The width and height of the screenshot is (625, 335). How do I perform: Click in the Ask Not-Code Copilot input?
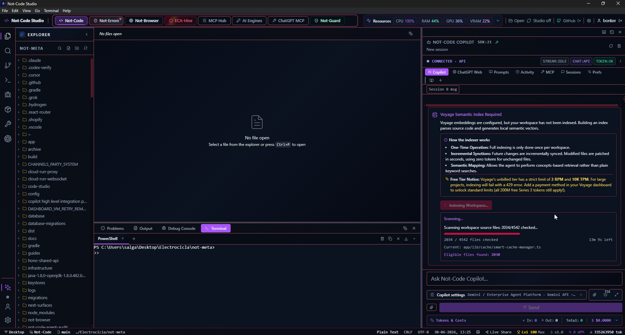click(524, 279)
